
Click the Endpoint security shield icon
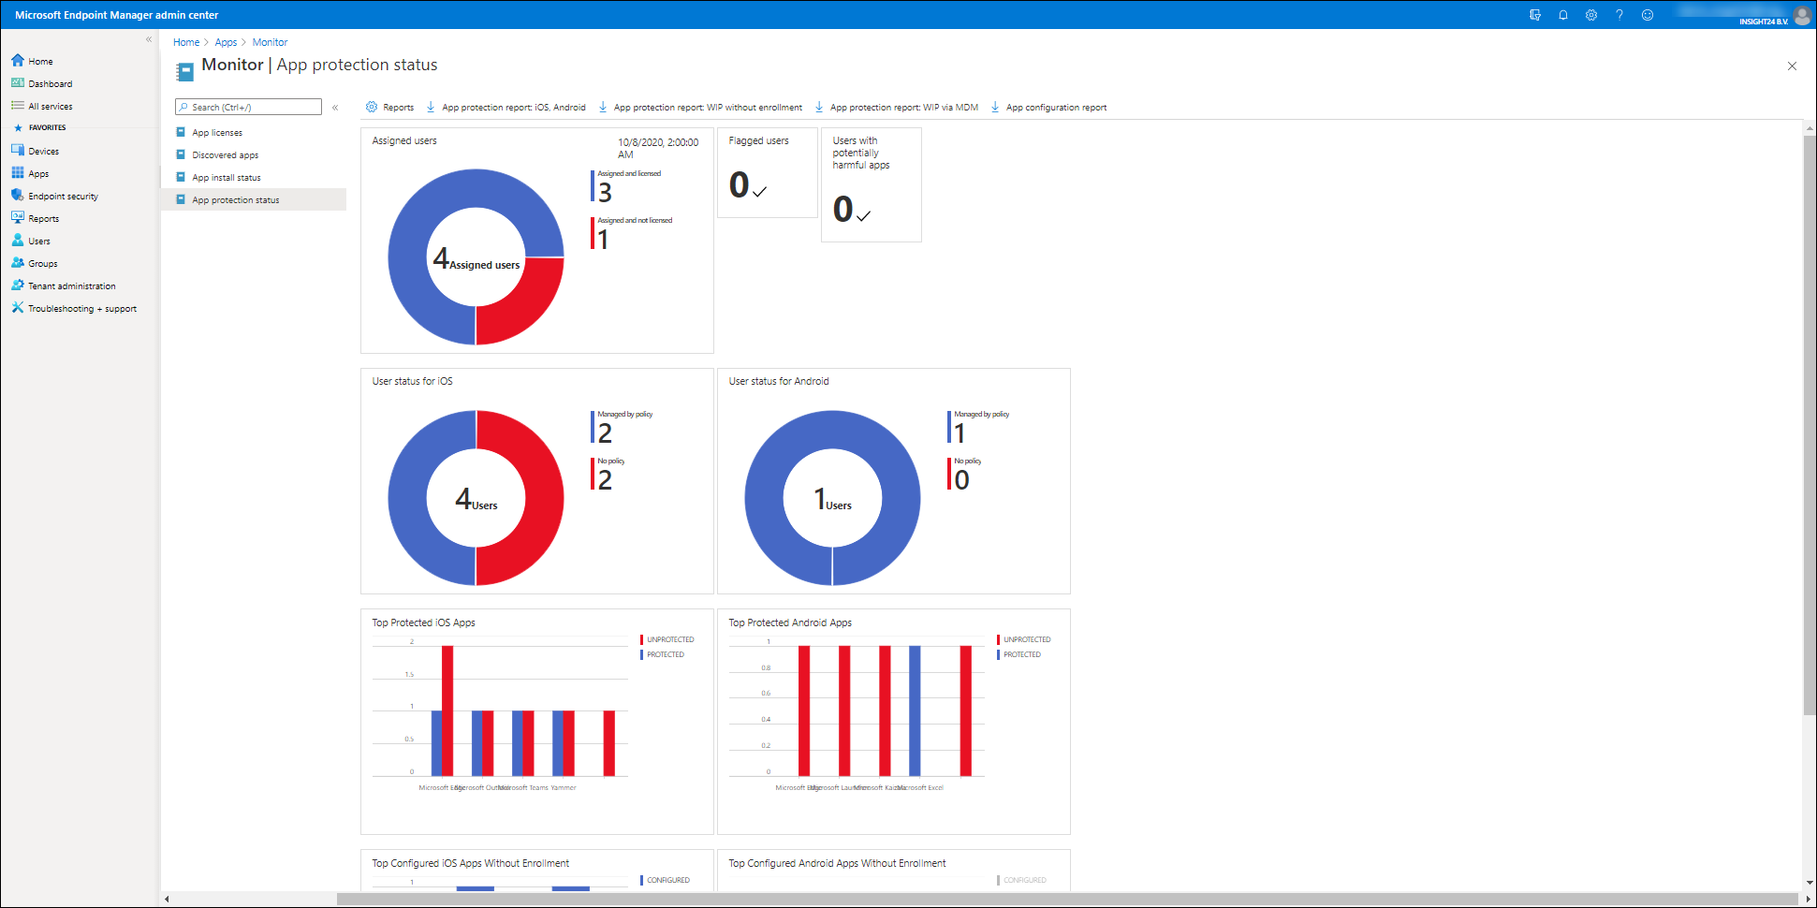(x=17, y=196)
